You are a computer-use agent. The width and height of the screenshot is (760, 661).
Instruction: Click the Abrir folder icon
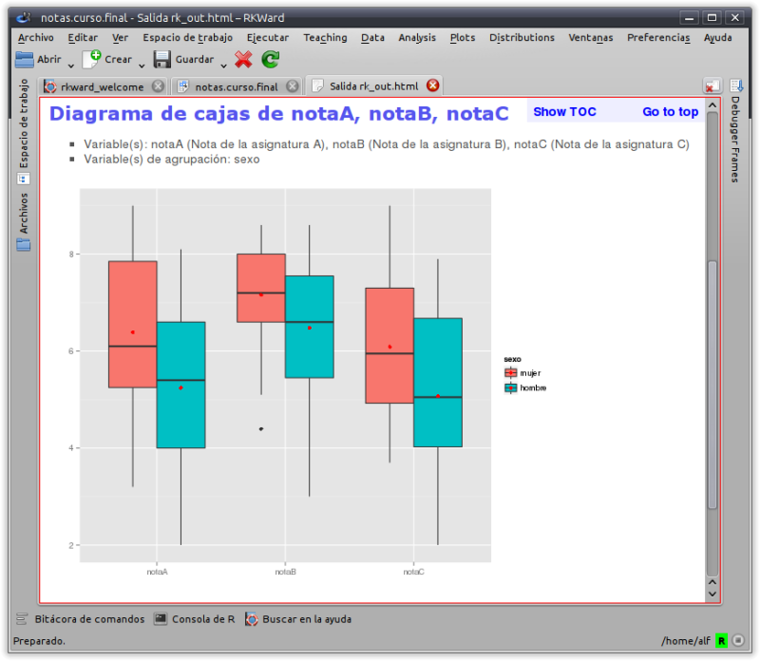pyautogui.click(x=25, y=60)
